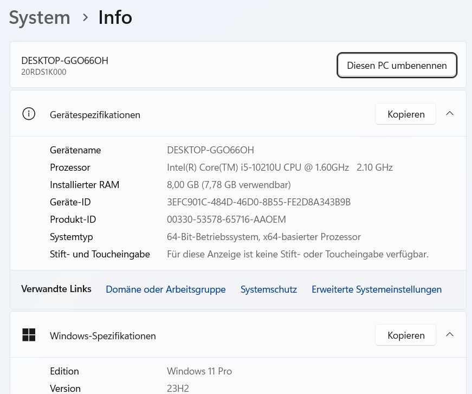This screenshot has width=472, height=394.
Task: Click the Gerätespezifikationen info icon
Action: (29, 114)
